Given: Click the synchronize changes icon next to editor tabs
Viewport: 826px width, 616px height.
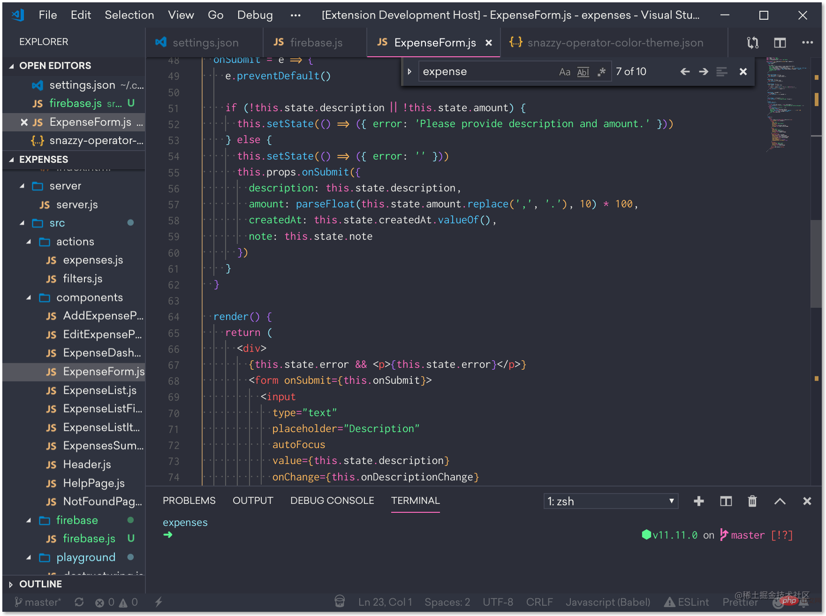Looking at the screenshot, I should click(x=752, y=42).
